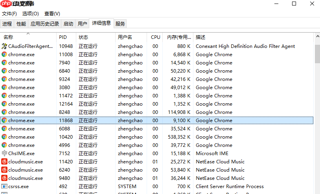This screenshot has width=320, height=194.
Task: Click Chrome icon for PID 3080
Action: coord(4,88)
